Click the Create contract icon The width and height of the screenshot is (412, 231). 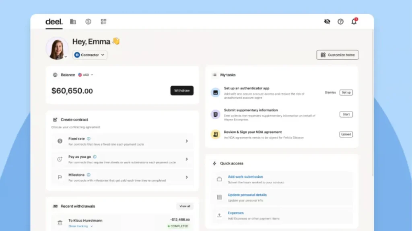tap(55, 120)
